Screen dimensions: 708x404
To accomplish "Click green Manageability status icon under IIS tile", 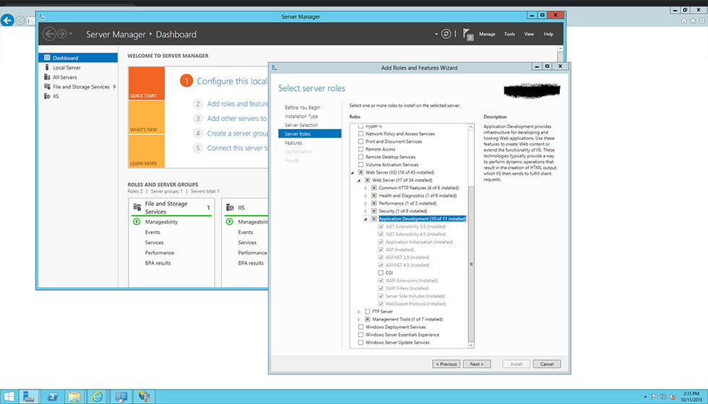I will click(230, 222).
